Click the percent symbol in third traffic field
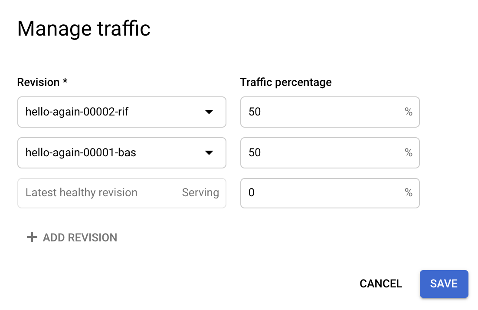Screen dimensions: 478x310 tap(408, 193)
